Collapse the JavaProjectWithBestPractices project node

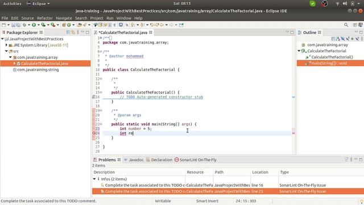pyautogui.click(x=2, y=39)
